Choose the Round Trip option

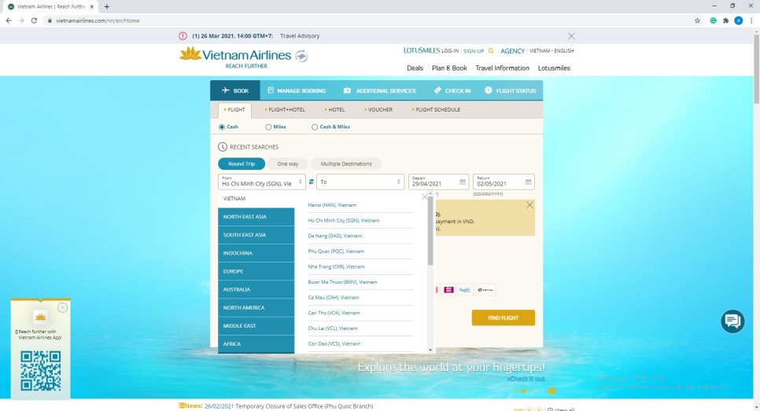point(242,163)
